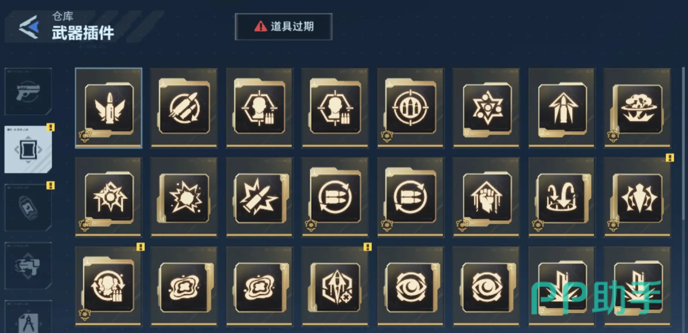Select the plugin with two curved down arrows
Image resolution: width=688 pixels, height=333 pixels.
(x=562, y=197)
